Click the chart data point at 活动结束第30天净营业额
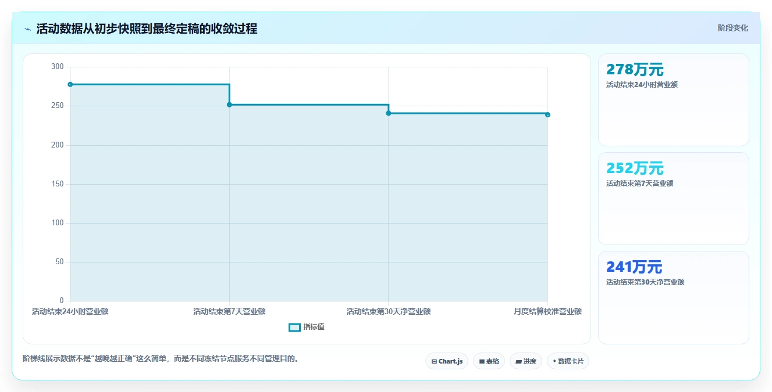 [389, 113]
